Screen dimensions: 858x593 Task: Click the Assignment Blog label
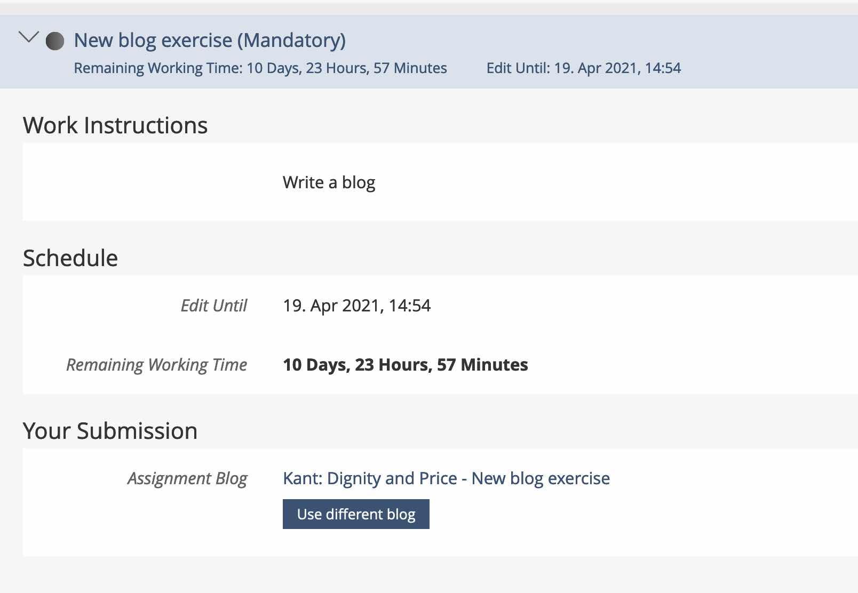(x=187, y=478)
